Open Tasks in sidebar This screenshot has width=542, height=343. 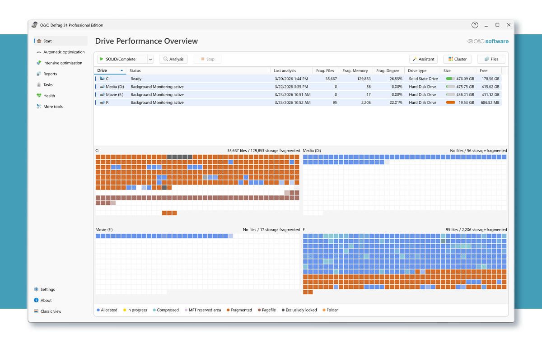(61, 85)
